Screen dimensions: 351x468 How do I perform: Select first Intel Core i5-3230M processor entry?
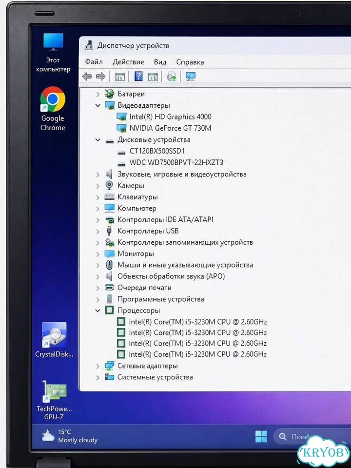(197, 322)
